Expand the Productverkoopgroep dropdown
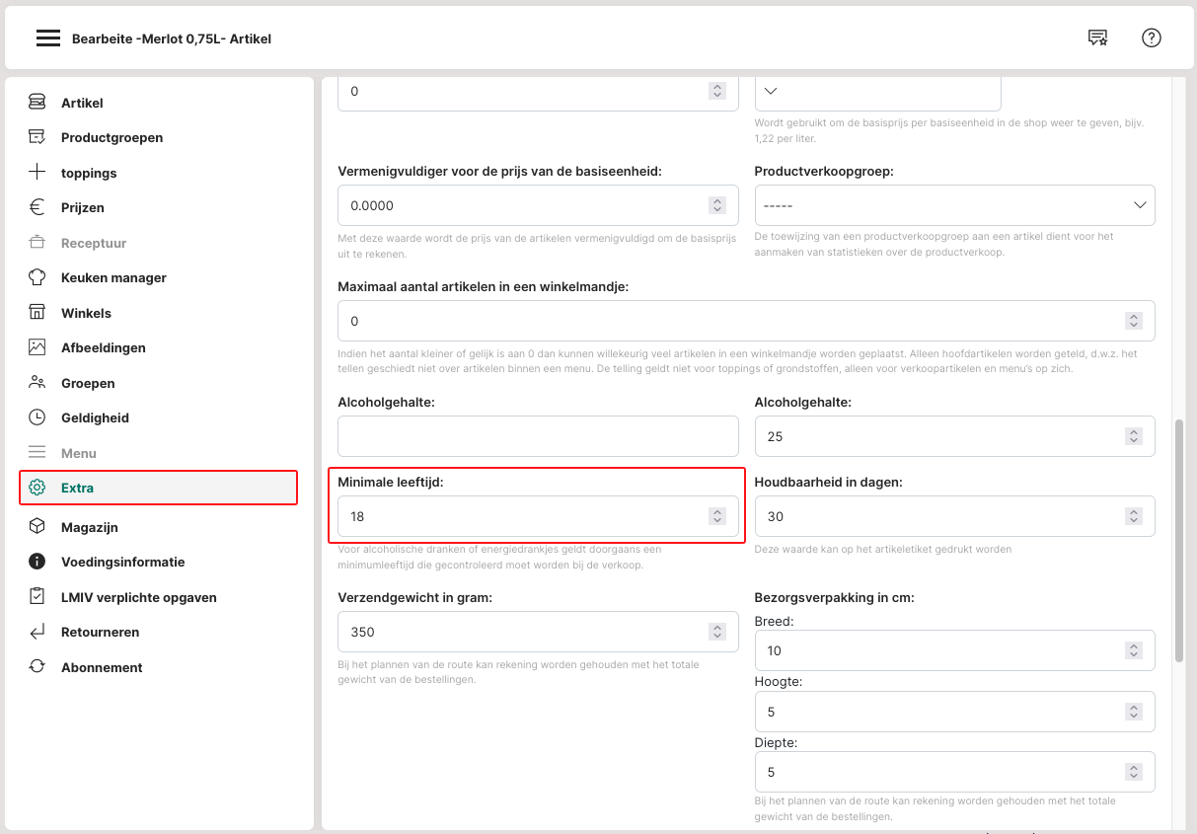This screenshot has width=1197, height=834. pyautogui.click(x=954, y=205)
